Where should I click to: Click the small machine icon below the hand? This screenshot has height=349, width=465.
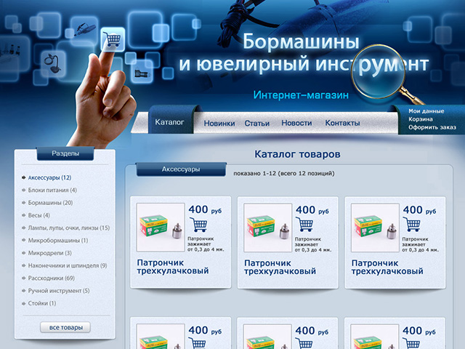[142, 72]
